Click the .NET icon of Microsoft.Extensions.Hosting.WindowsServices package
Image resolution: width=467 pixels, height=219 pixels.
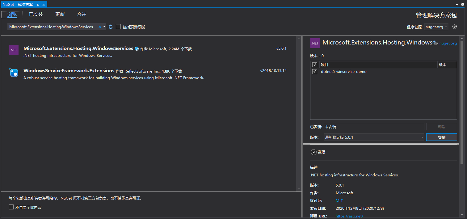coord(14,50)
